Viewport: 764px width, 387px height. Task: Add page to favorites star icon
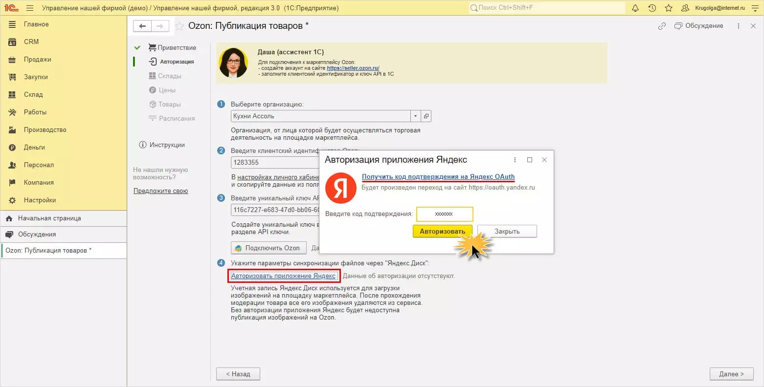[180, 26]
